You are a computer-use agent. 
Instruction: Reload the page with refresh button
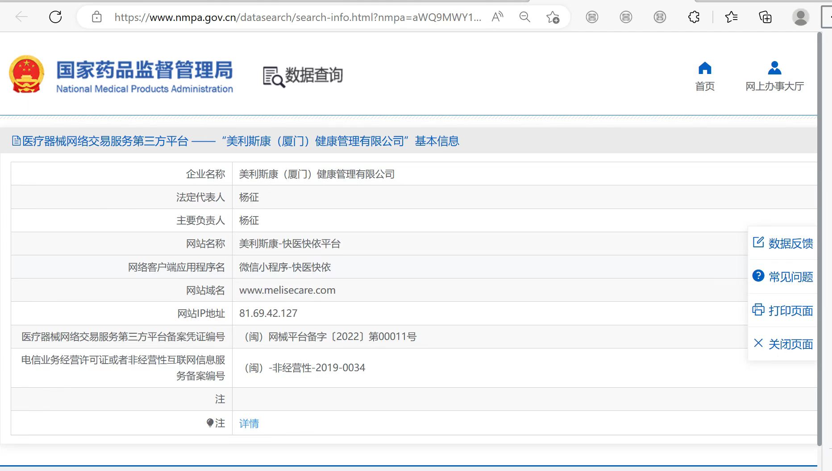click(55, 16)
